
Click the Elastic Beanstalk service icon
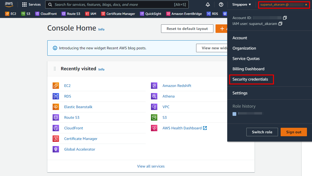pyautogui.click(x=56, y=107)
